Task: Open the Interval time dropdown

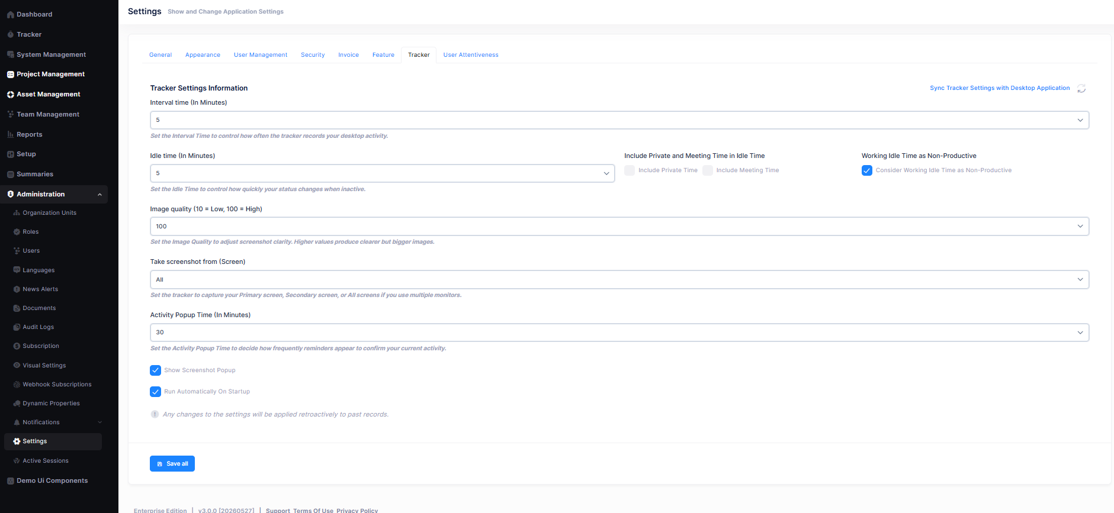Action: point(619,120)
